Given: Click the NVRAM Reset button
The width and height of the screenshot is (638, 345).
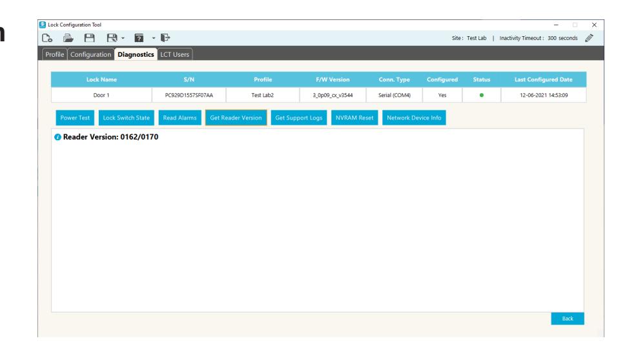Looking at the screenshot, I should point(355,118).
